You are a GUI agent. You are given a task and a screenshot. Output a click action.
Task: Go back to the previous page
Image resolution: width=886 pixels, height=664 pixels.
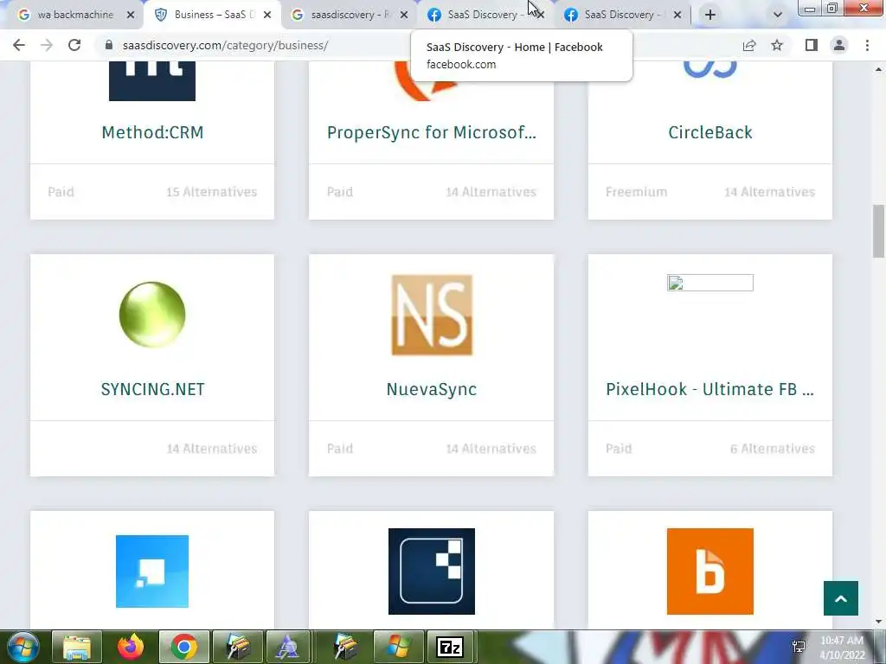point(19,45)
